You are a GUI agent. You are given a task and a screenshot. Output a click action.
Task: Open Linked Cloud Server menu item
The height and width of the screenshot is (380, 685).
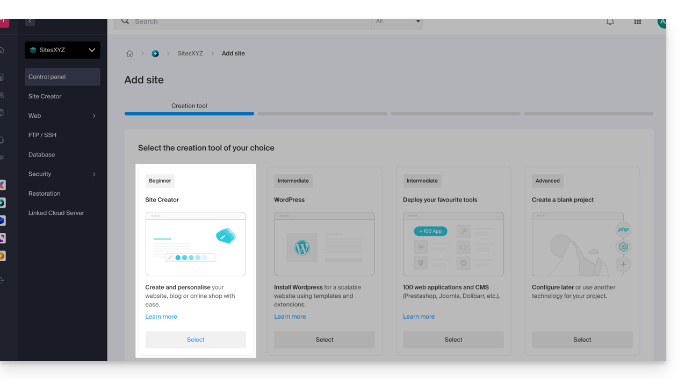56,213
